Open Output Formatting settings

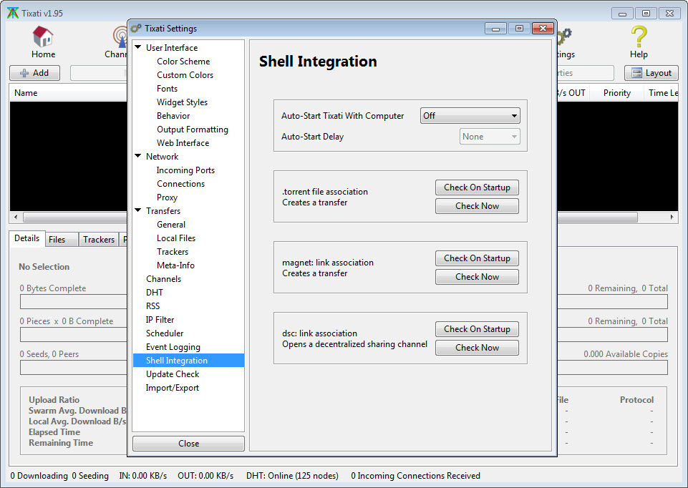192,130
